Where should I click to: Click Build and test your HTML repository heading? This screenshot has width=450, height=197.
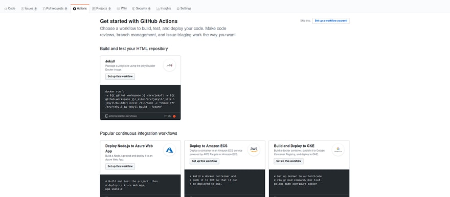point(134,48)
